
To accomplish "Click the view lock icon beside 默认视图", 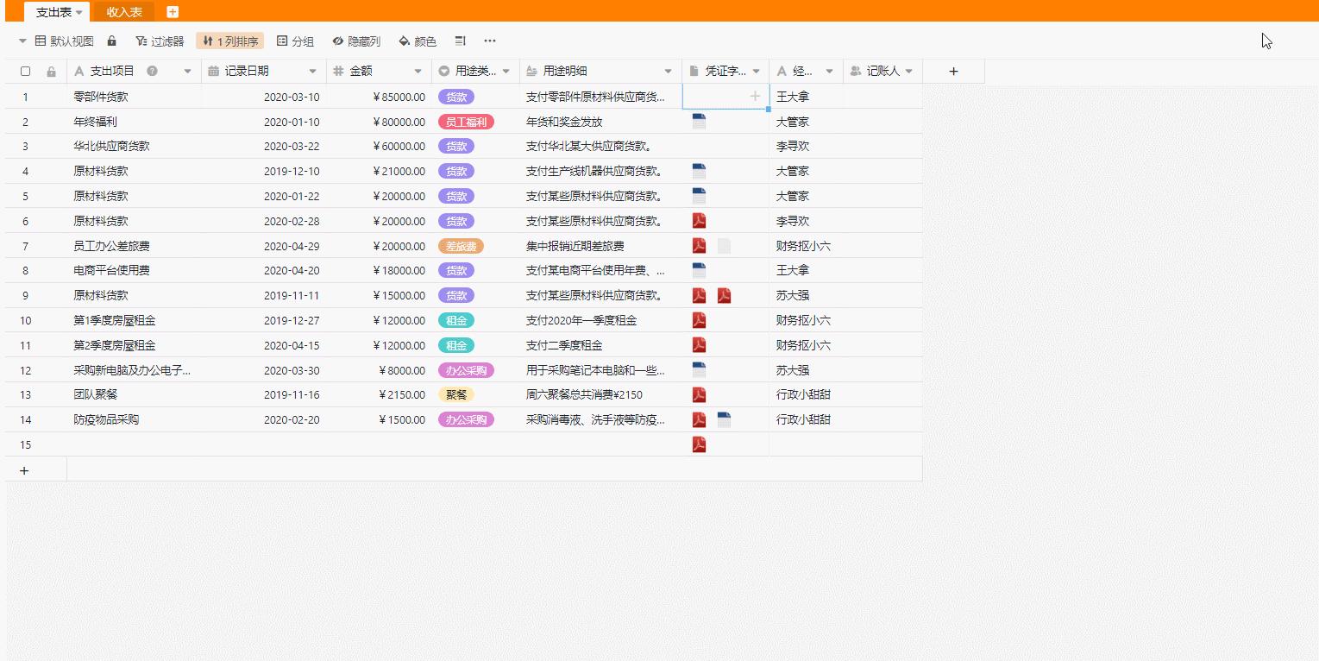I will 112,41.
